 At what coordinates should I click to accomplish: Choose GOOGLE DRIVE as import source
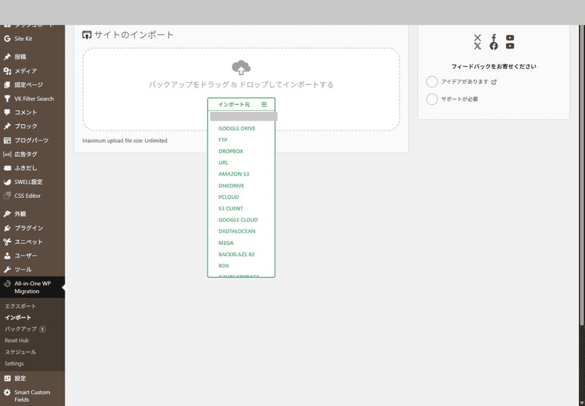(x=237, y=128)
